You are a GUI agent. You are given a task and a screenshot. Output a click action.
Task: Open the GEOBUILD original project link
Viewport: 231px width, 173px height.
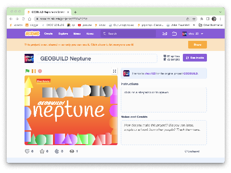pos(191,74)
